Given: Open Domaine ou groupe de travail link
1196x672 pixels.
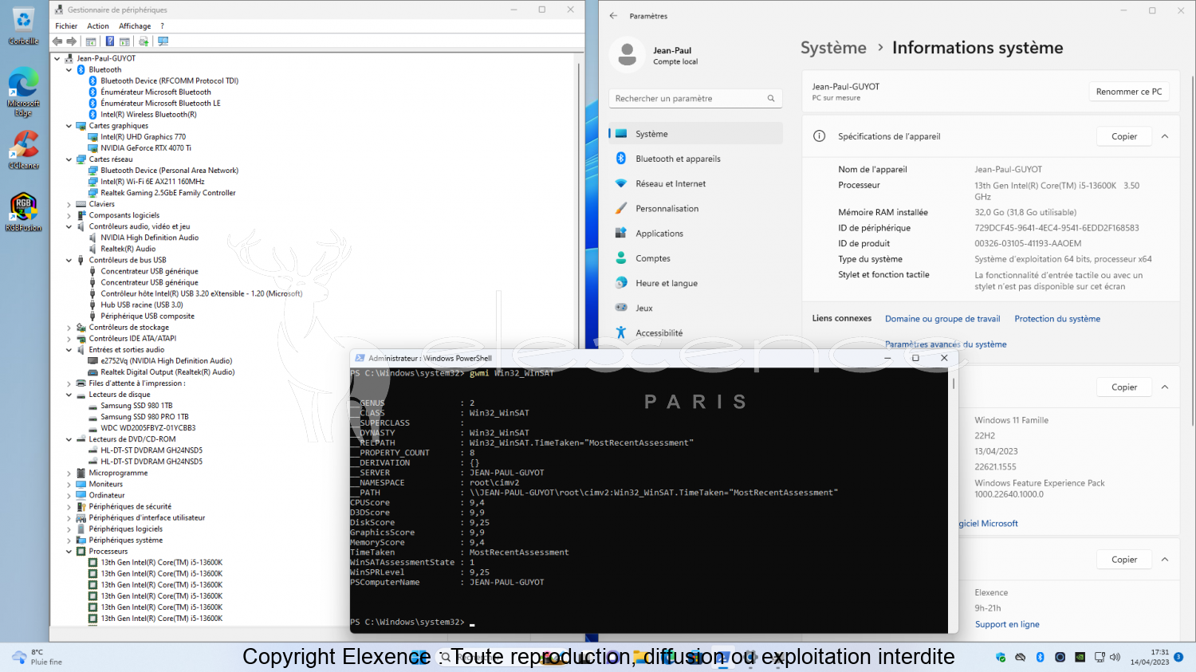Looking at the screenshot, I should (x=942, y=319).
